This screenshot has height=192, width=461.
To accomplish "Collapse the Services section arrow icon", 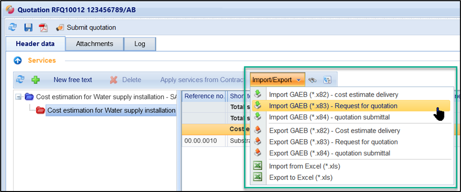I will point(17,61).
